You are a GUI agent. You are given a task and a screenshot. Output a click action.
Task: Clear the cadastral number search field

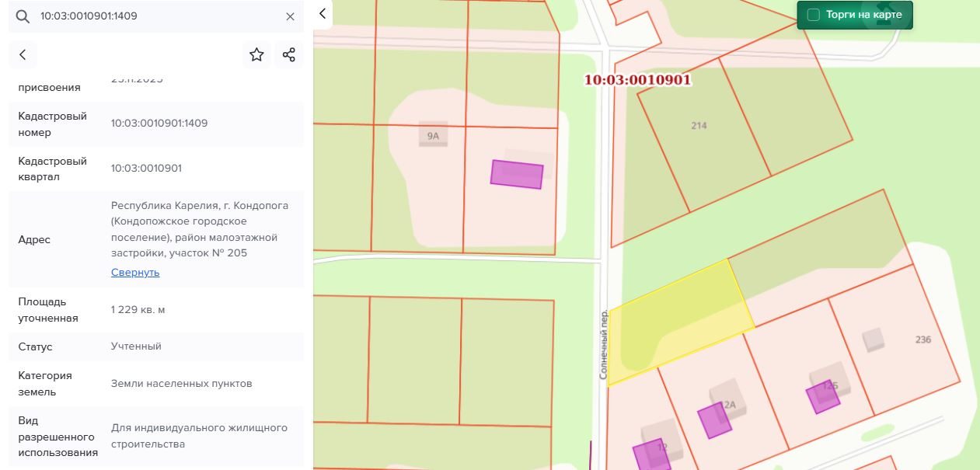(x=290, y=16)
